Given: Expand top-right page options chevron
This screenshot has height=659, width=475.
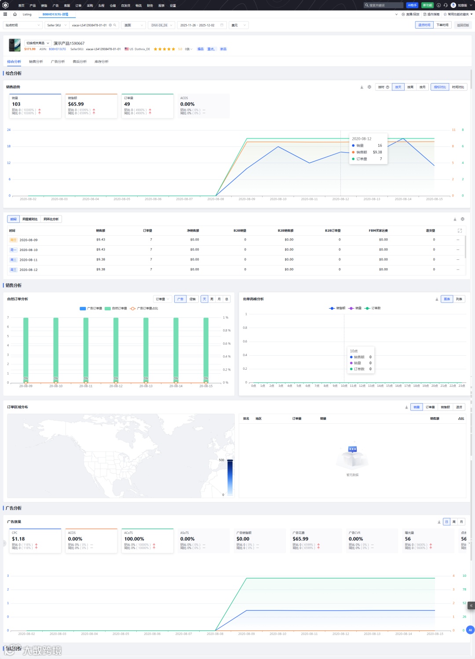Looking at the screenshot, I should coord(396,14).
